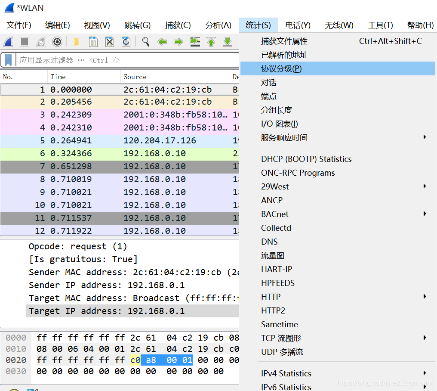The width and height of the screenshot is (437, 391).
Task: Expand 服务响应时间 submenu
Action: (338, 138)
